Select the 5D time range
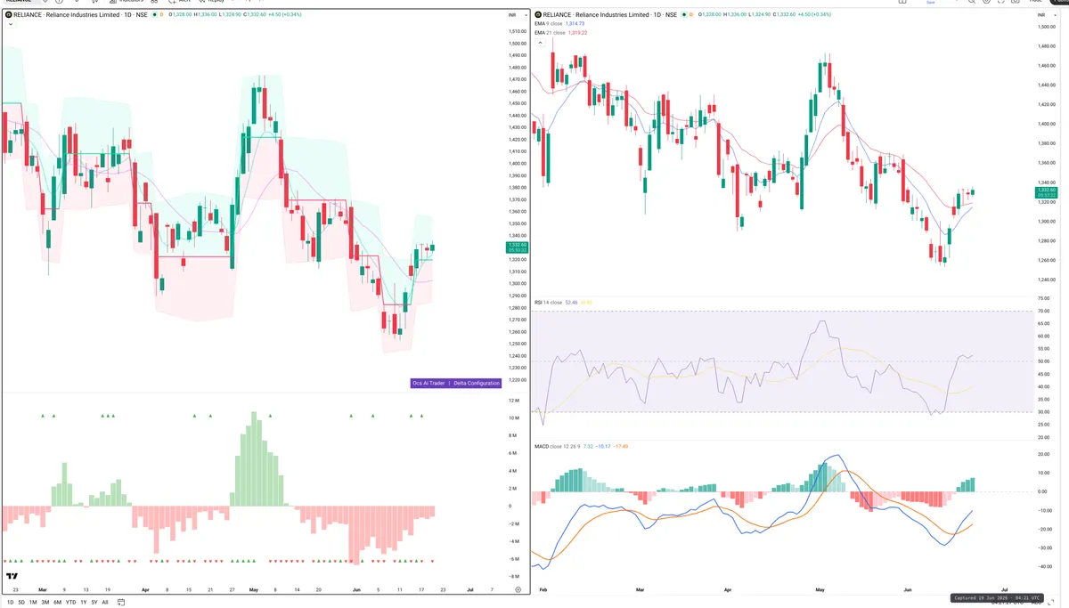This screenshot has width=1069, height=608. (21, 603)
